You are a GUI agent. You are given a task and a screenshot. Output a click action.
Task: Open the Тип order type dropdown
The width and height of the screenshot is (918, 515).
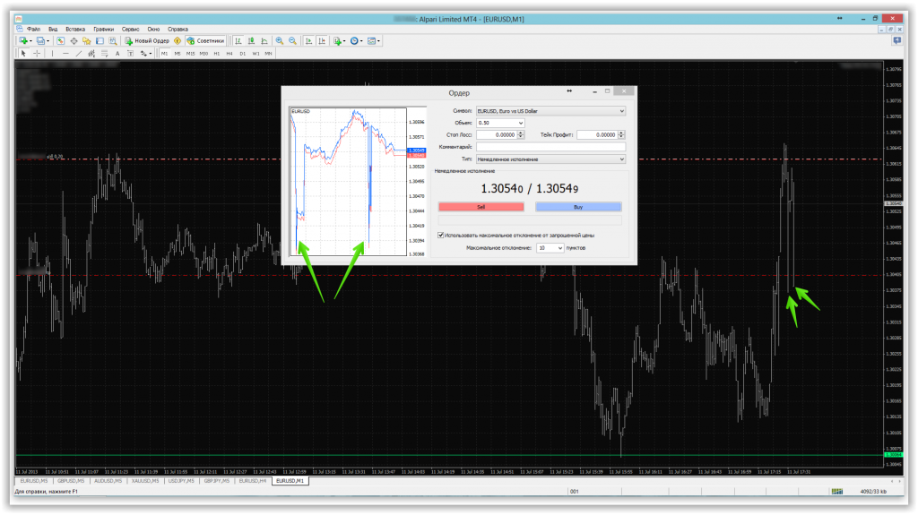click(621, 159)
